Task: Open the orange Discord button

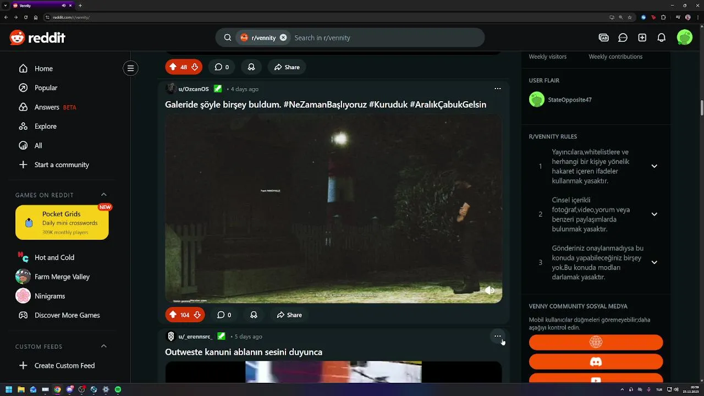Action: 596,362
